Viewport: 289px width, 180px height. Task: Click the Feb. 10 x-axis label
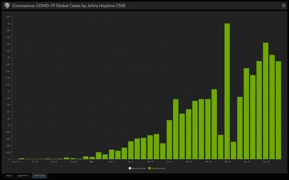point(150,162)
